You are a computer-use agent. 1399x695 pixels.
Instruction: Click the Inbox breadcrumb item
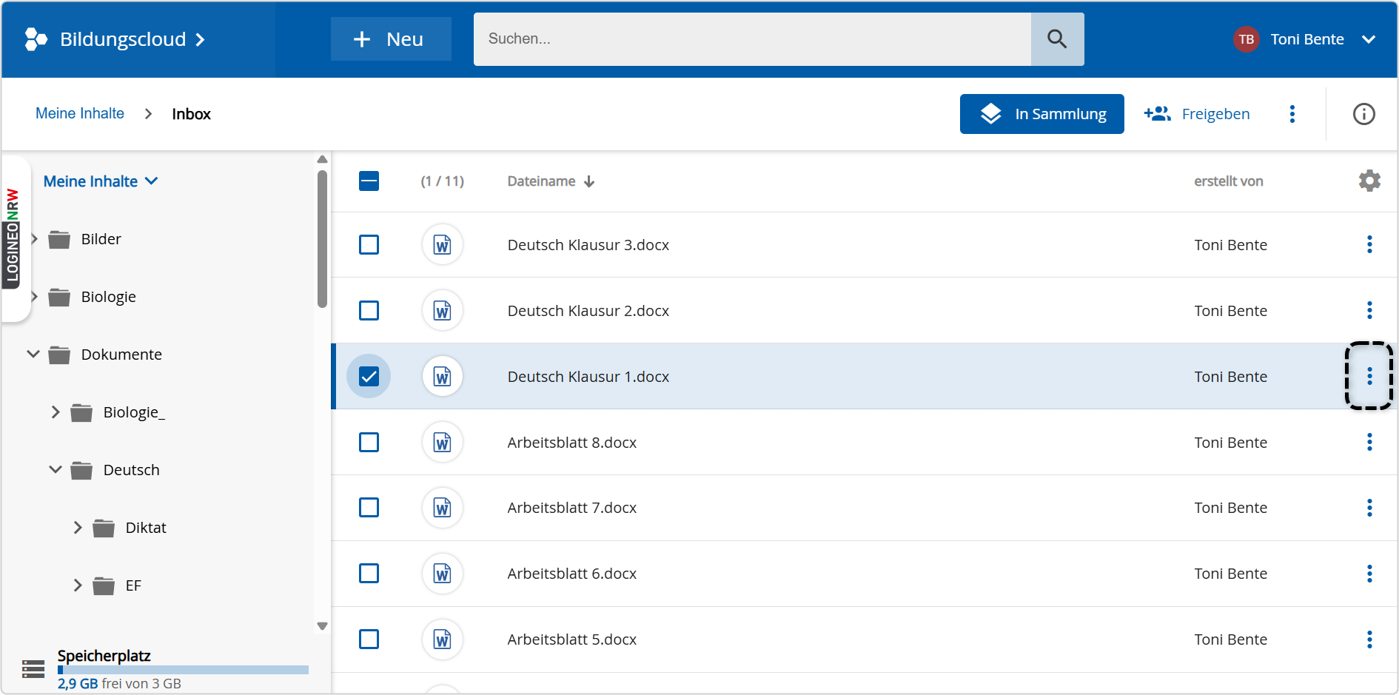pos(192,114)
